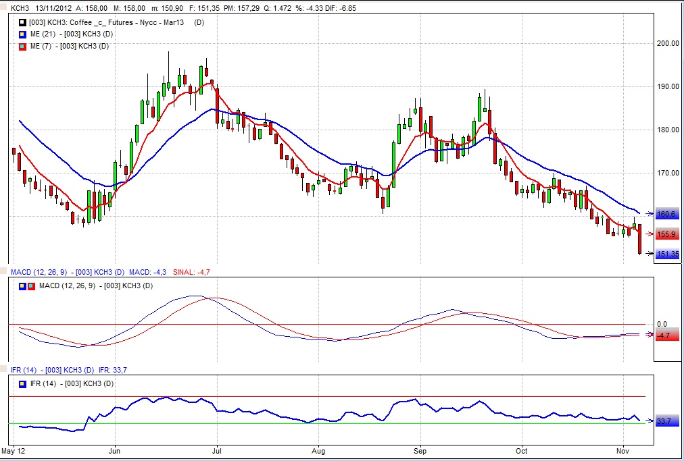Click the blue ME (21) legend marker
The image size is (684, 461).
pyautogui.click(x=22, y=34)
